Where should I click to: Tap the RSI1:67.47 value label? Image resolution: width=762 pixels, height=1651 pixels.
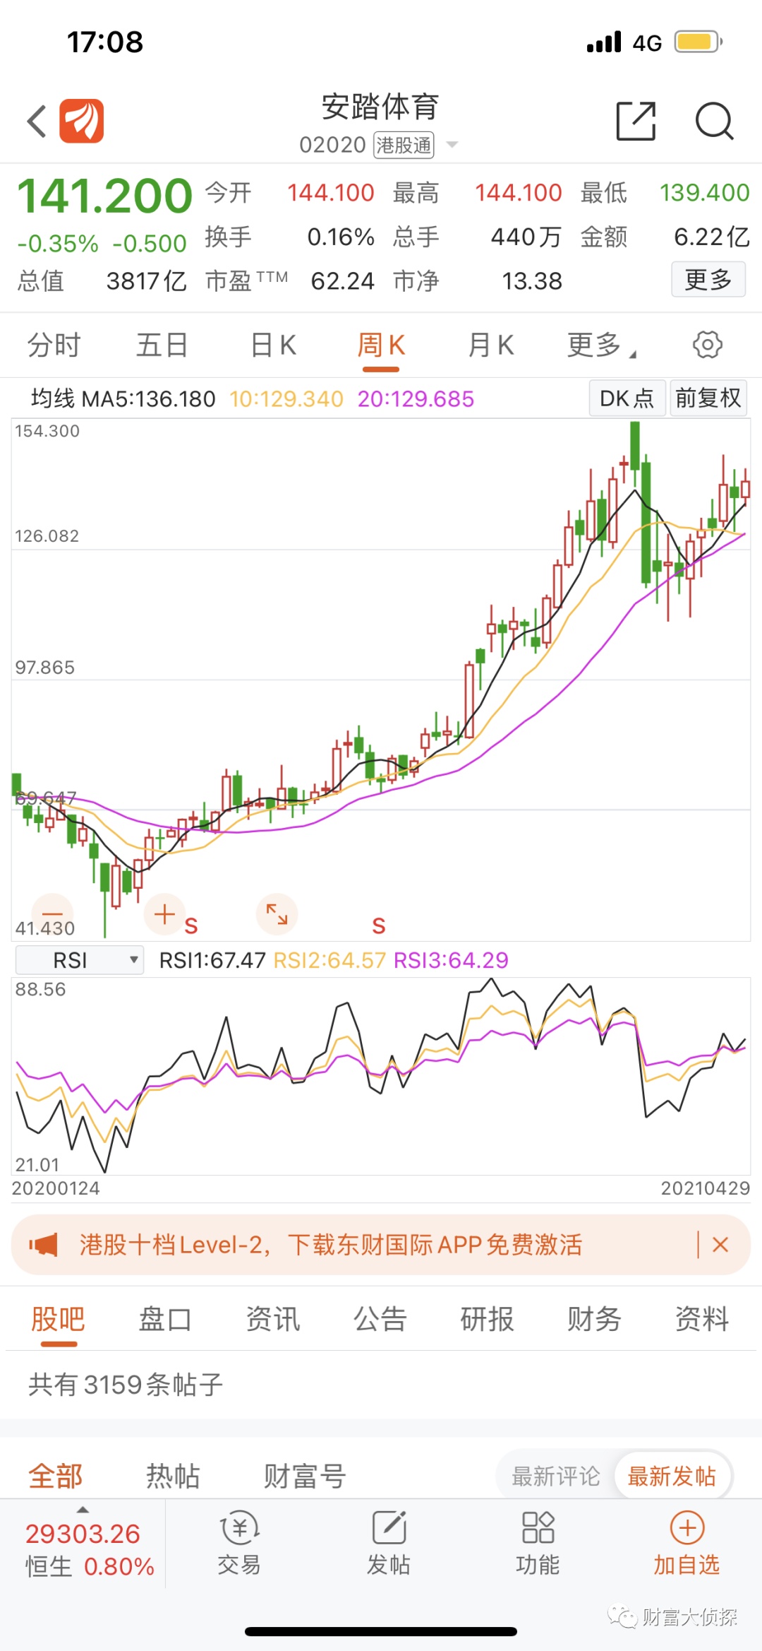tap(212, 960)
